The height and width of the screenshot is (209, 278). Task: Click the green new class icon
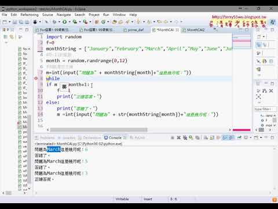pos(103,22)
